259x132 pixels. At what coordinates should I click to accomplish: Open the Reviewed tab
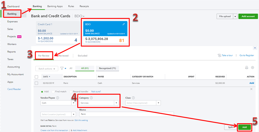[64, 56]
